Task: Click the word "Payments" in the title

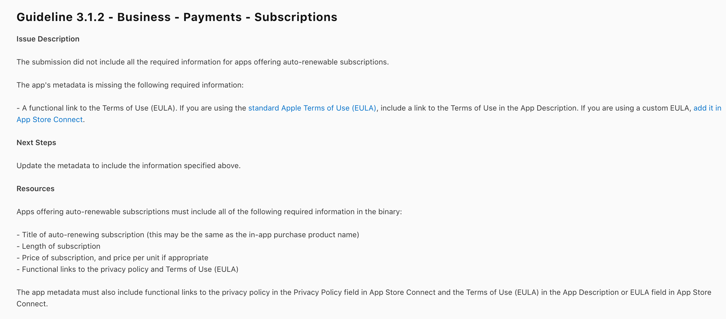Action: [212, 17]
